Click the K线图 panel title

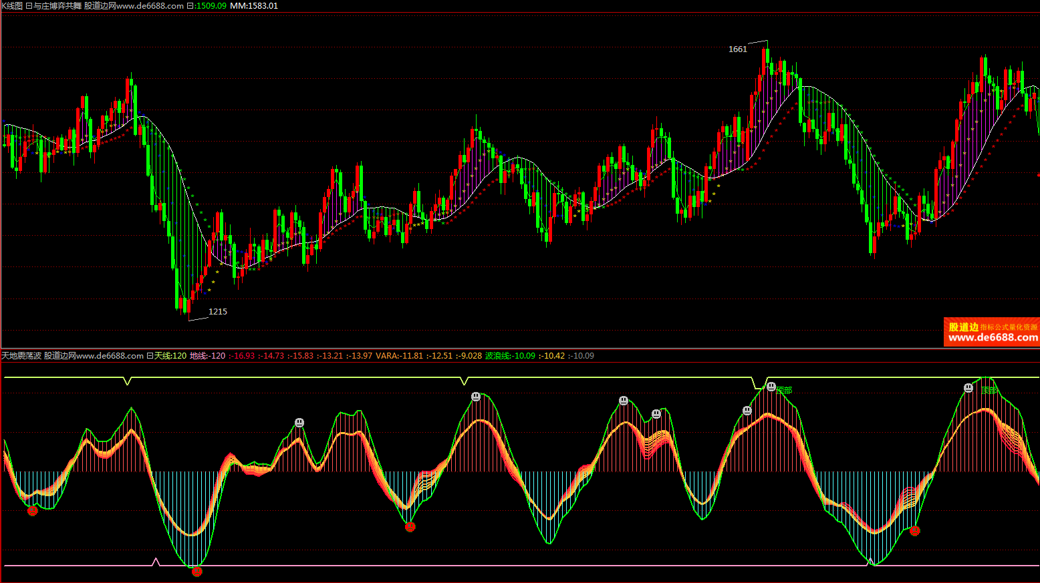(x=12, y=6)
